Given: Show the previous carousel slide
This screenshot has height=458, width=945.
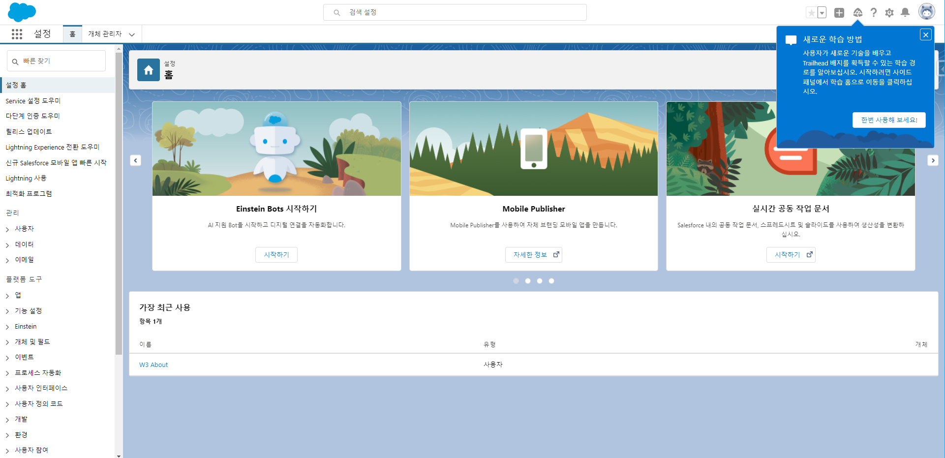Looking at the screenshot, I should pyautogui.click(x=136, y=160).
